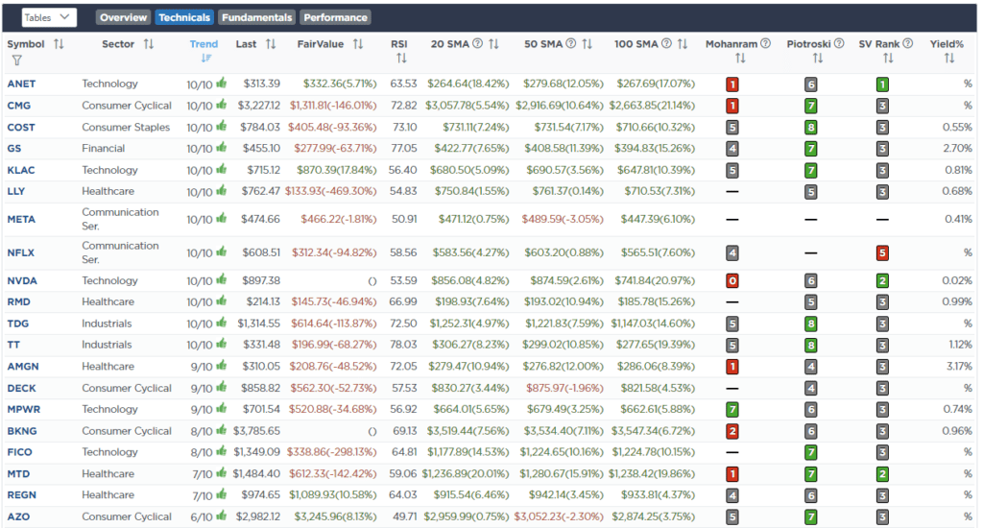The width and height of the screenshot is (983, 528).
Task: Open the DECK ticker link
Action: pos(21,388)
